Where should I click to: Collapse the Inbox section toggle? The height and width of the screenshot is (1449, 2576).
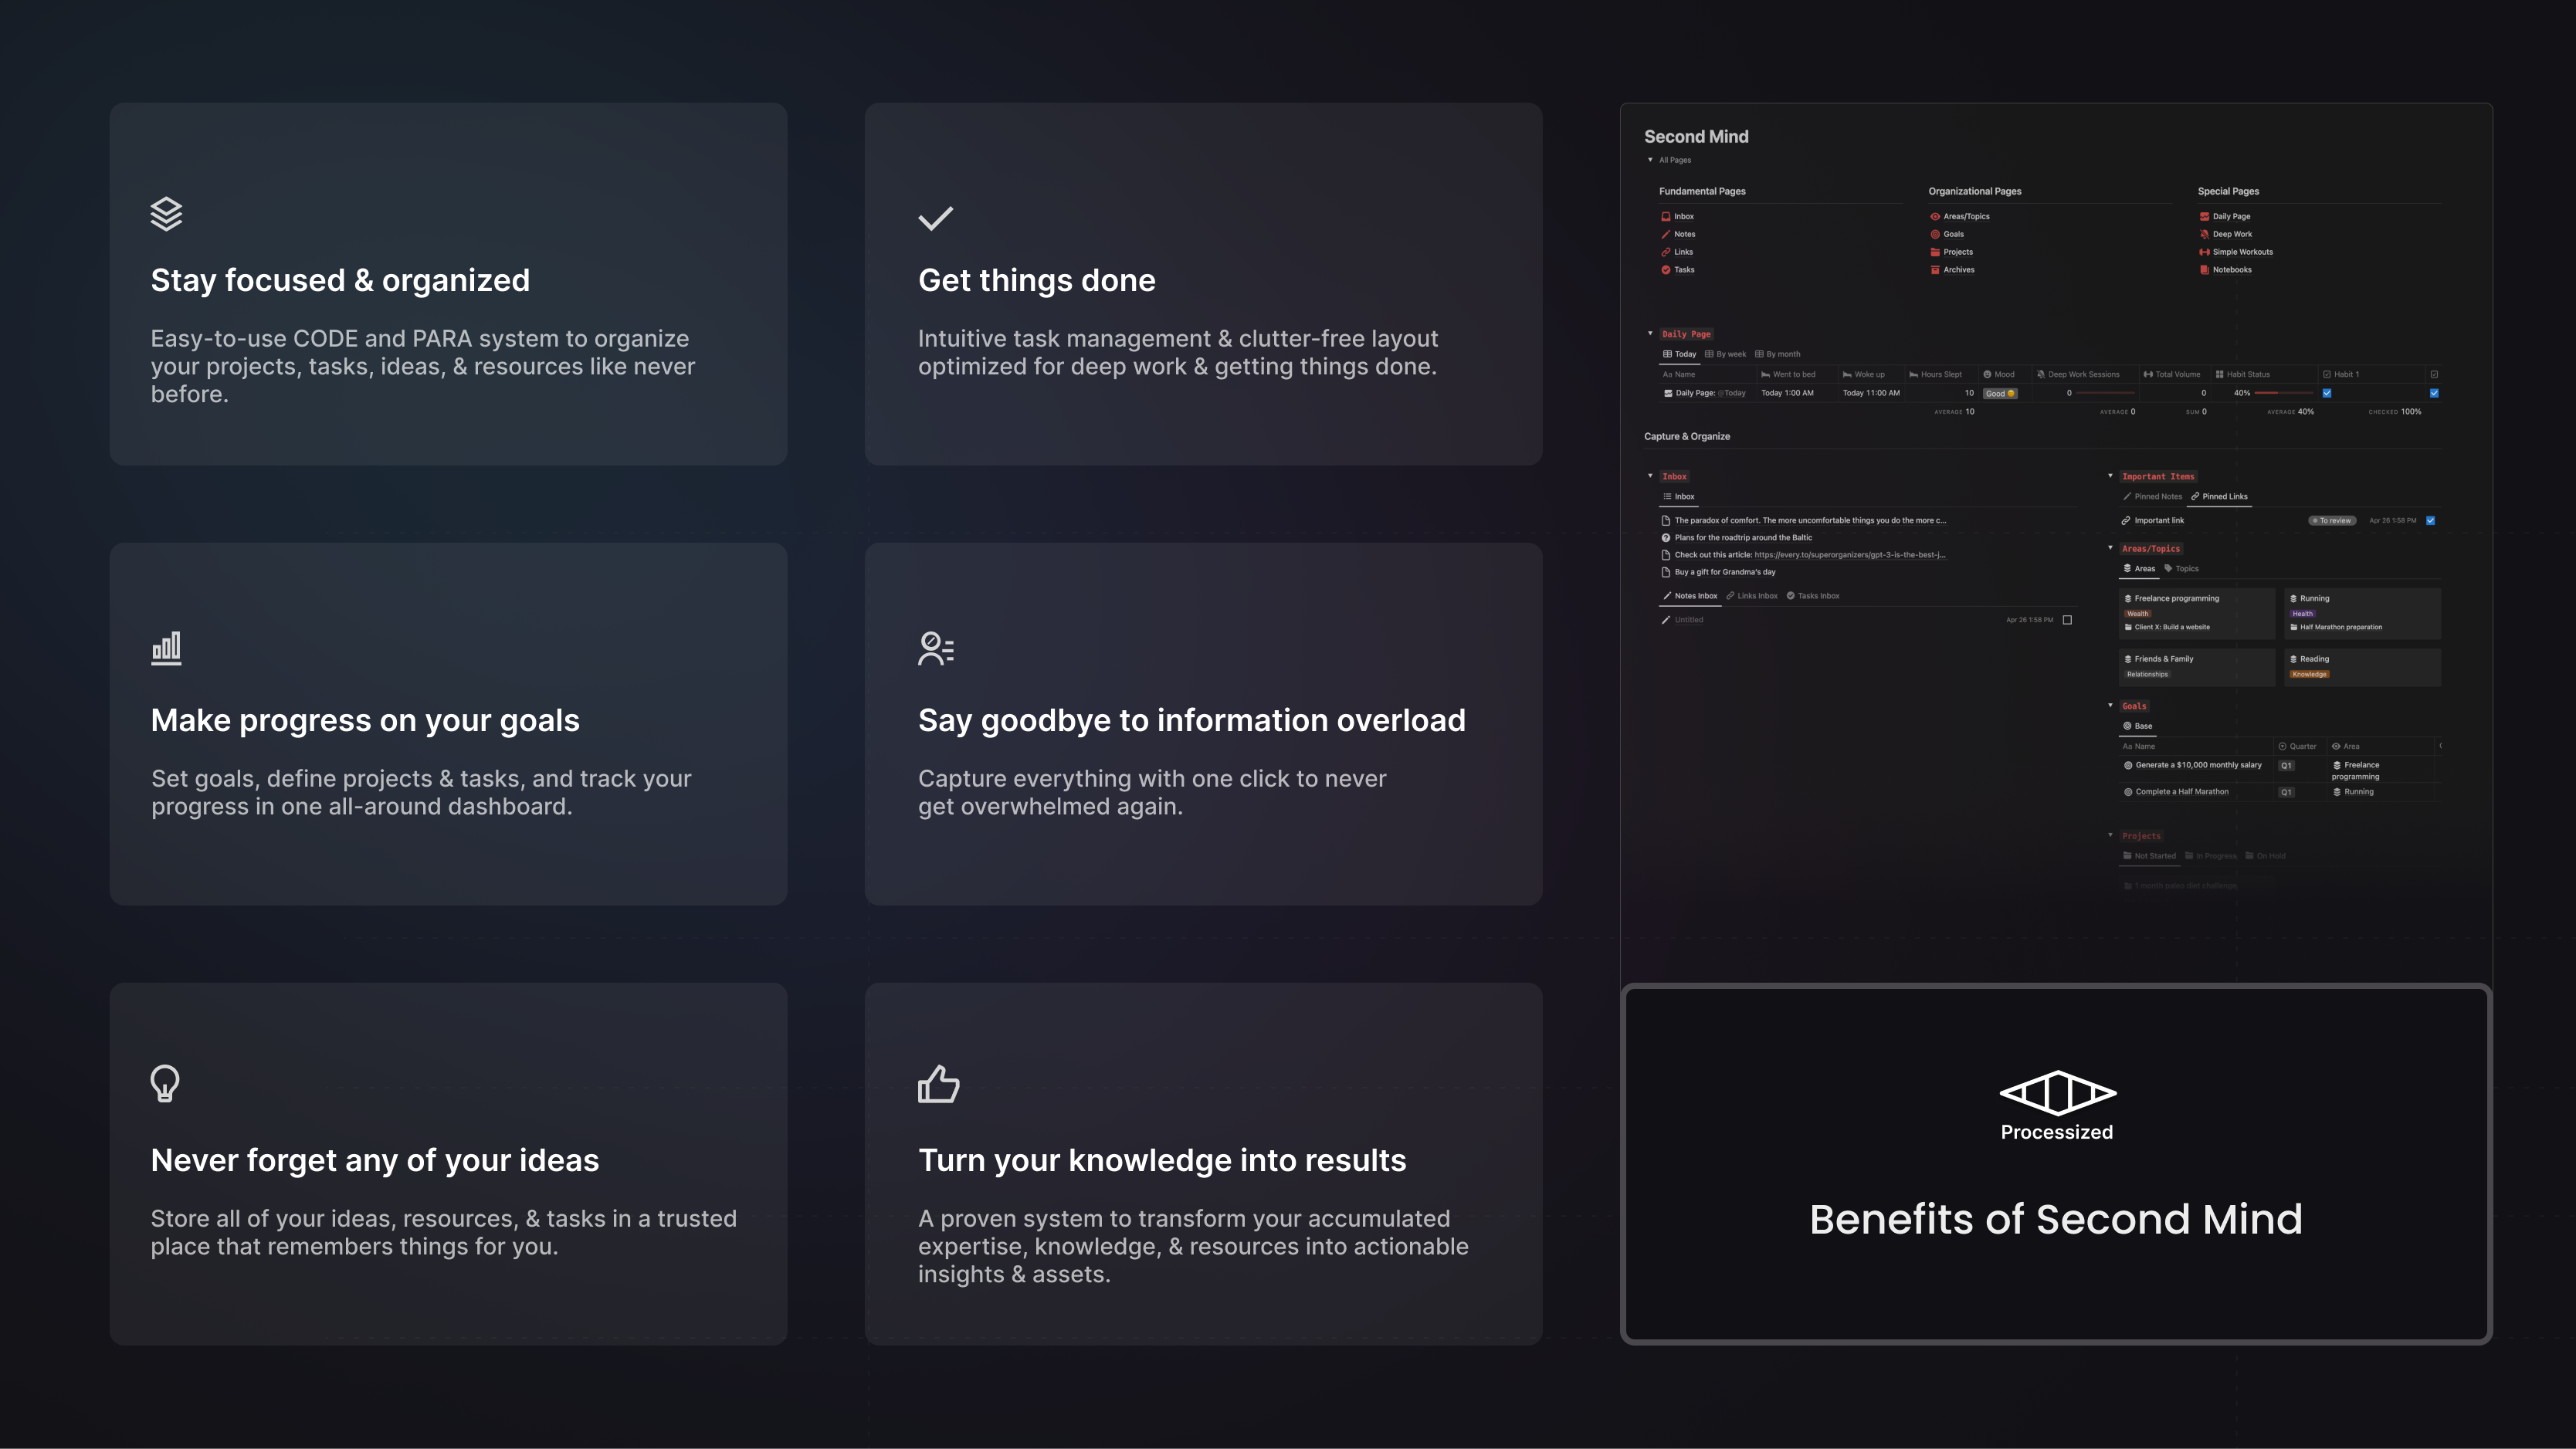tap(1650, 476)
